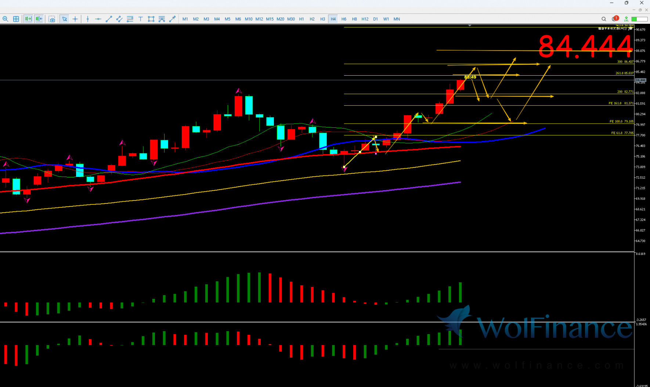Pick the equidistant channel tool
650x387 pixels.
click(x=119, y=19)
